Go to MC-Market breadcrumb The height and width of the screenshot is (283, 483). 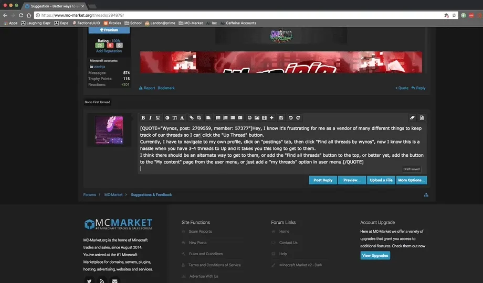(113, 195)
